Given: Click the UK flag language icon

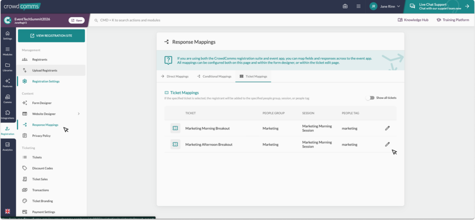Looking at the screenshot, I should pyautogui.click(x=7, y=211).
